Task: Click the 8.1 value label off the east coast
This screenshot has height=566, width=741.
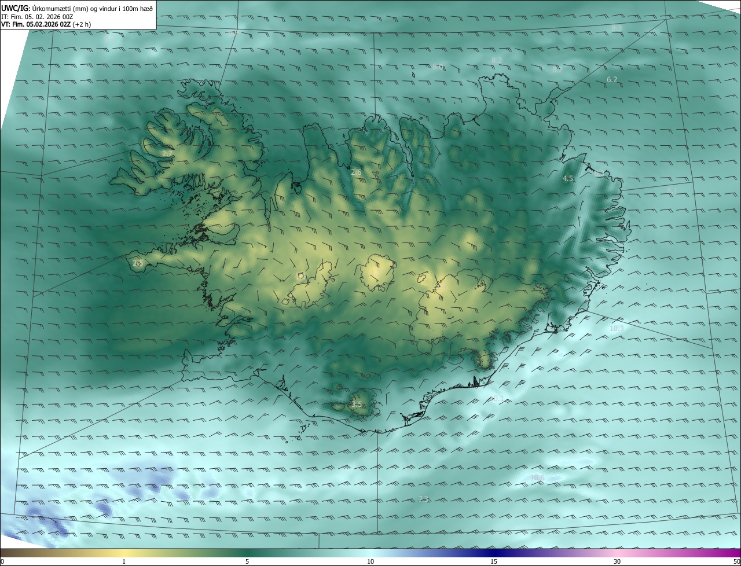Action: click(x=672, y=190)
